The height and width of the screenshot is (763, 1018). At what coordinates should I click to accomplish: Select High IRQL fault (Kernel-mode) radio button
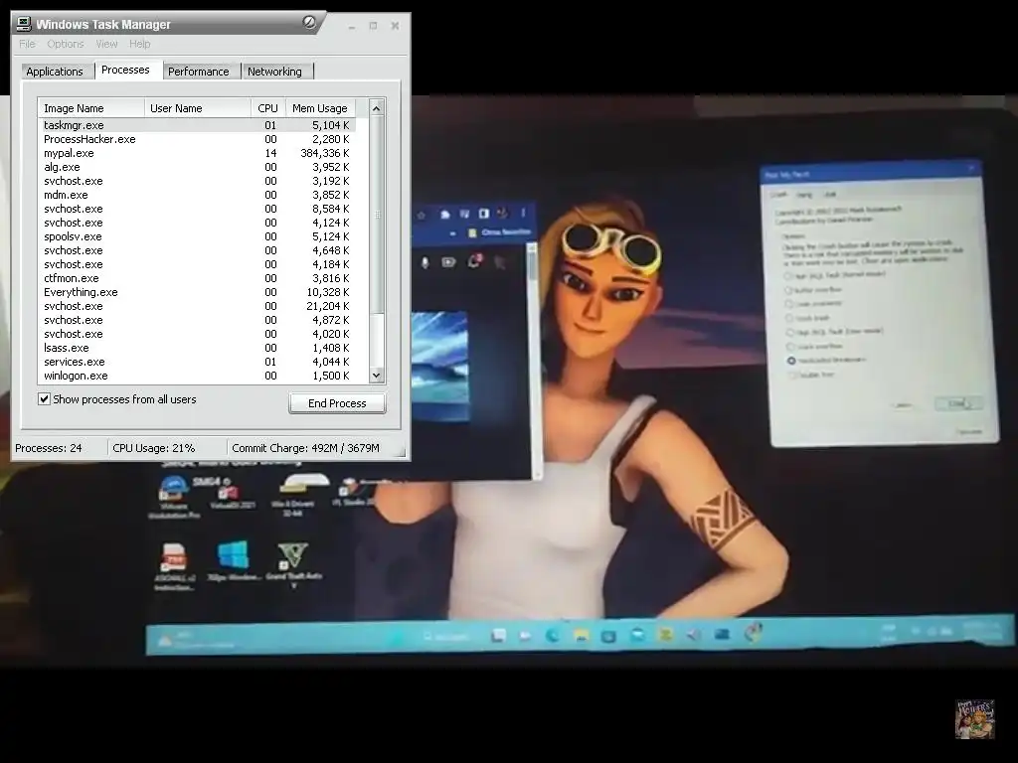click(788, 276)
